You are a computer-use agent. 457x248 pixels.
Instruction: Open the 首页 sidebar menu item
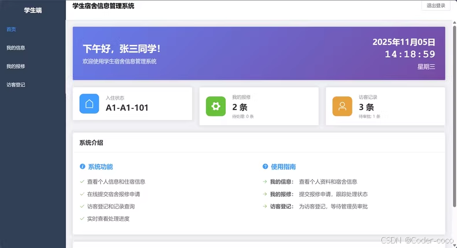coord(32,29)
